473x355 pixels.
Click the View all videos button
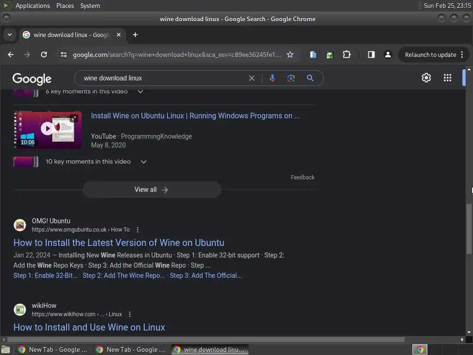point(152,190)
